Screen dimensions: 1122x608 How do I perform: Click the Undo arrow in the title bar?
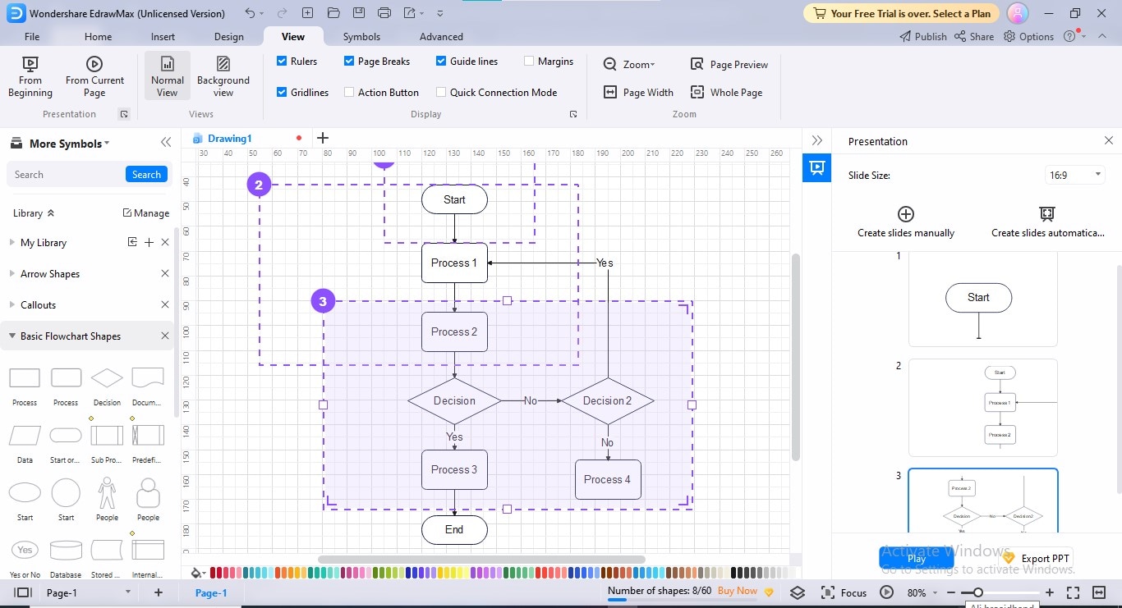point(250,13)
